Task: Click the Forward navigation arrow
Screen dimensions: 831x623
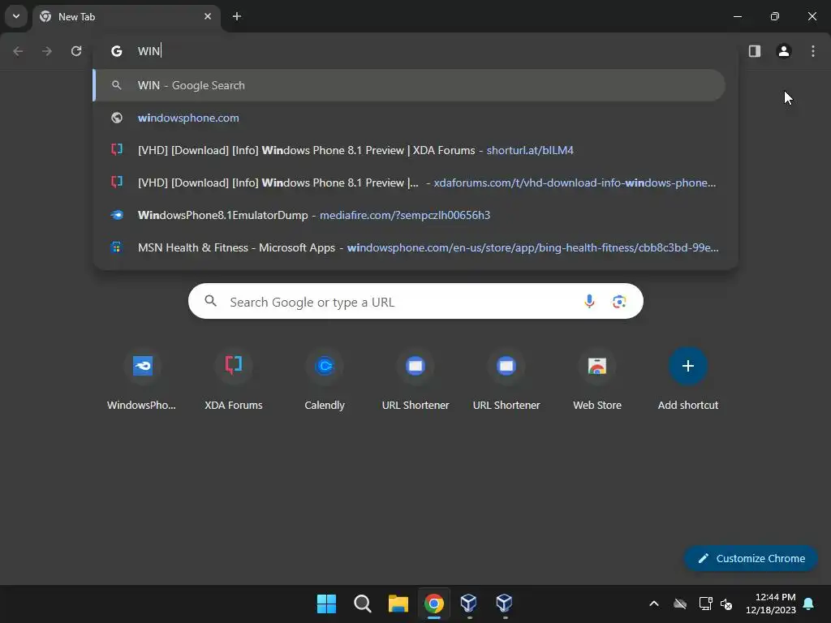Action: click(47, 51)
